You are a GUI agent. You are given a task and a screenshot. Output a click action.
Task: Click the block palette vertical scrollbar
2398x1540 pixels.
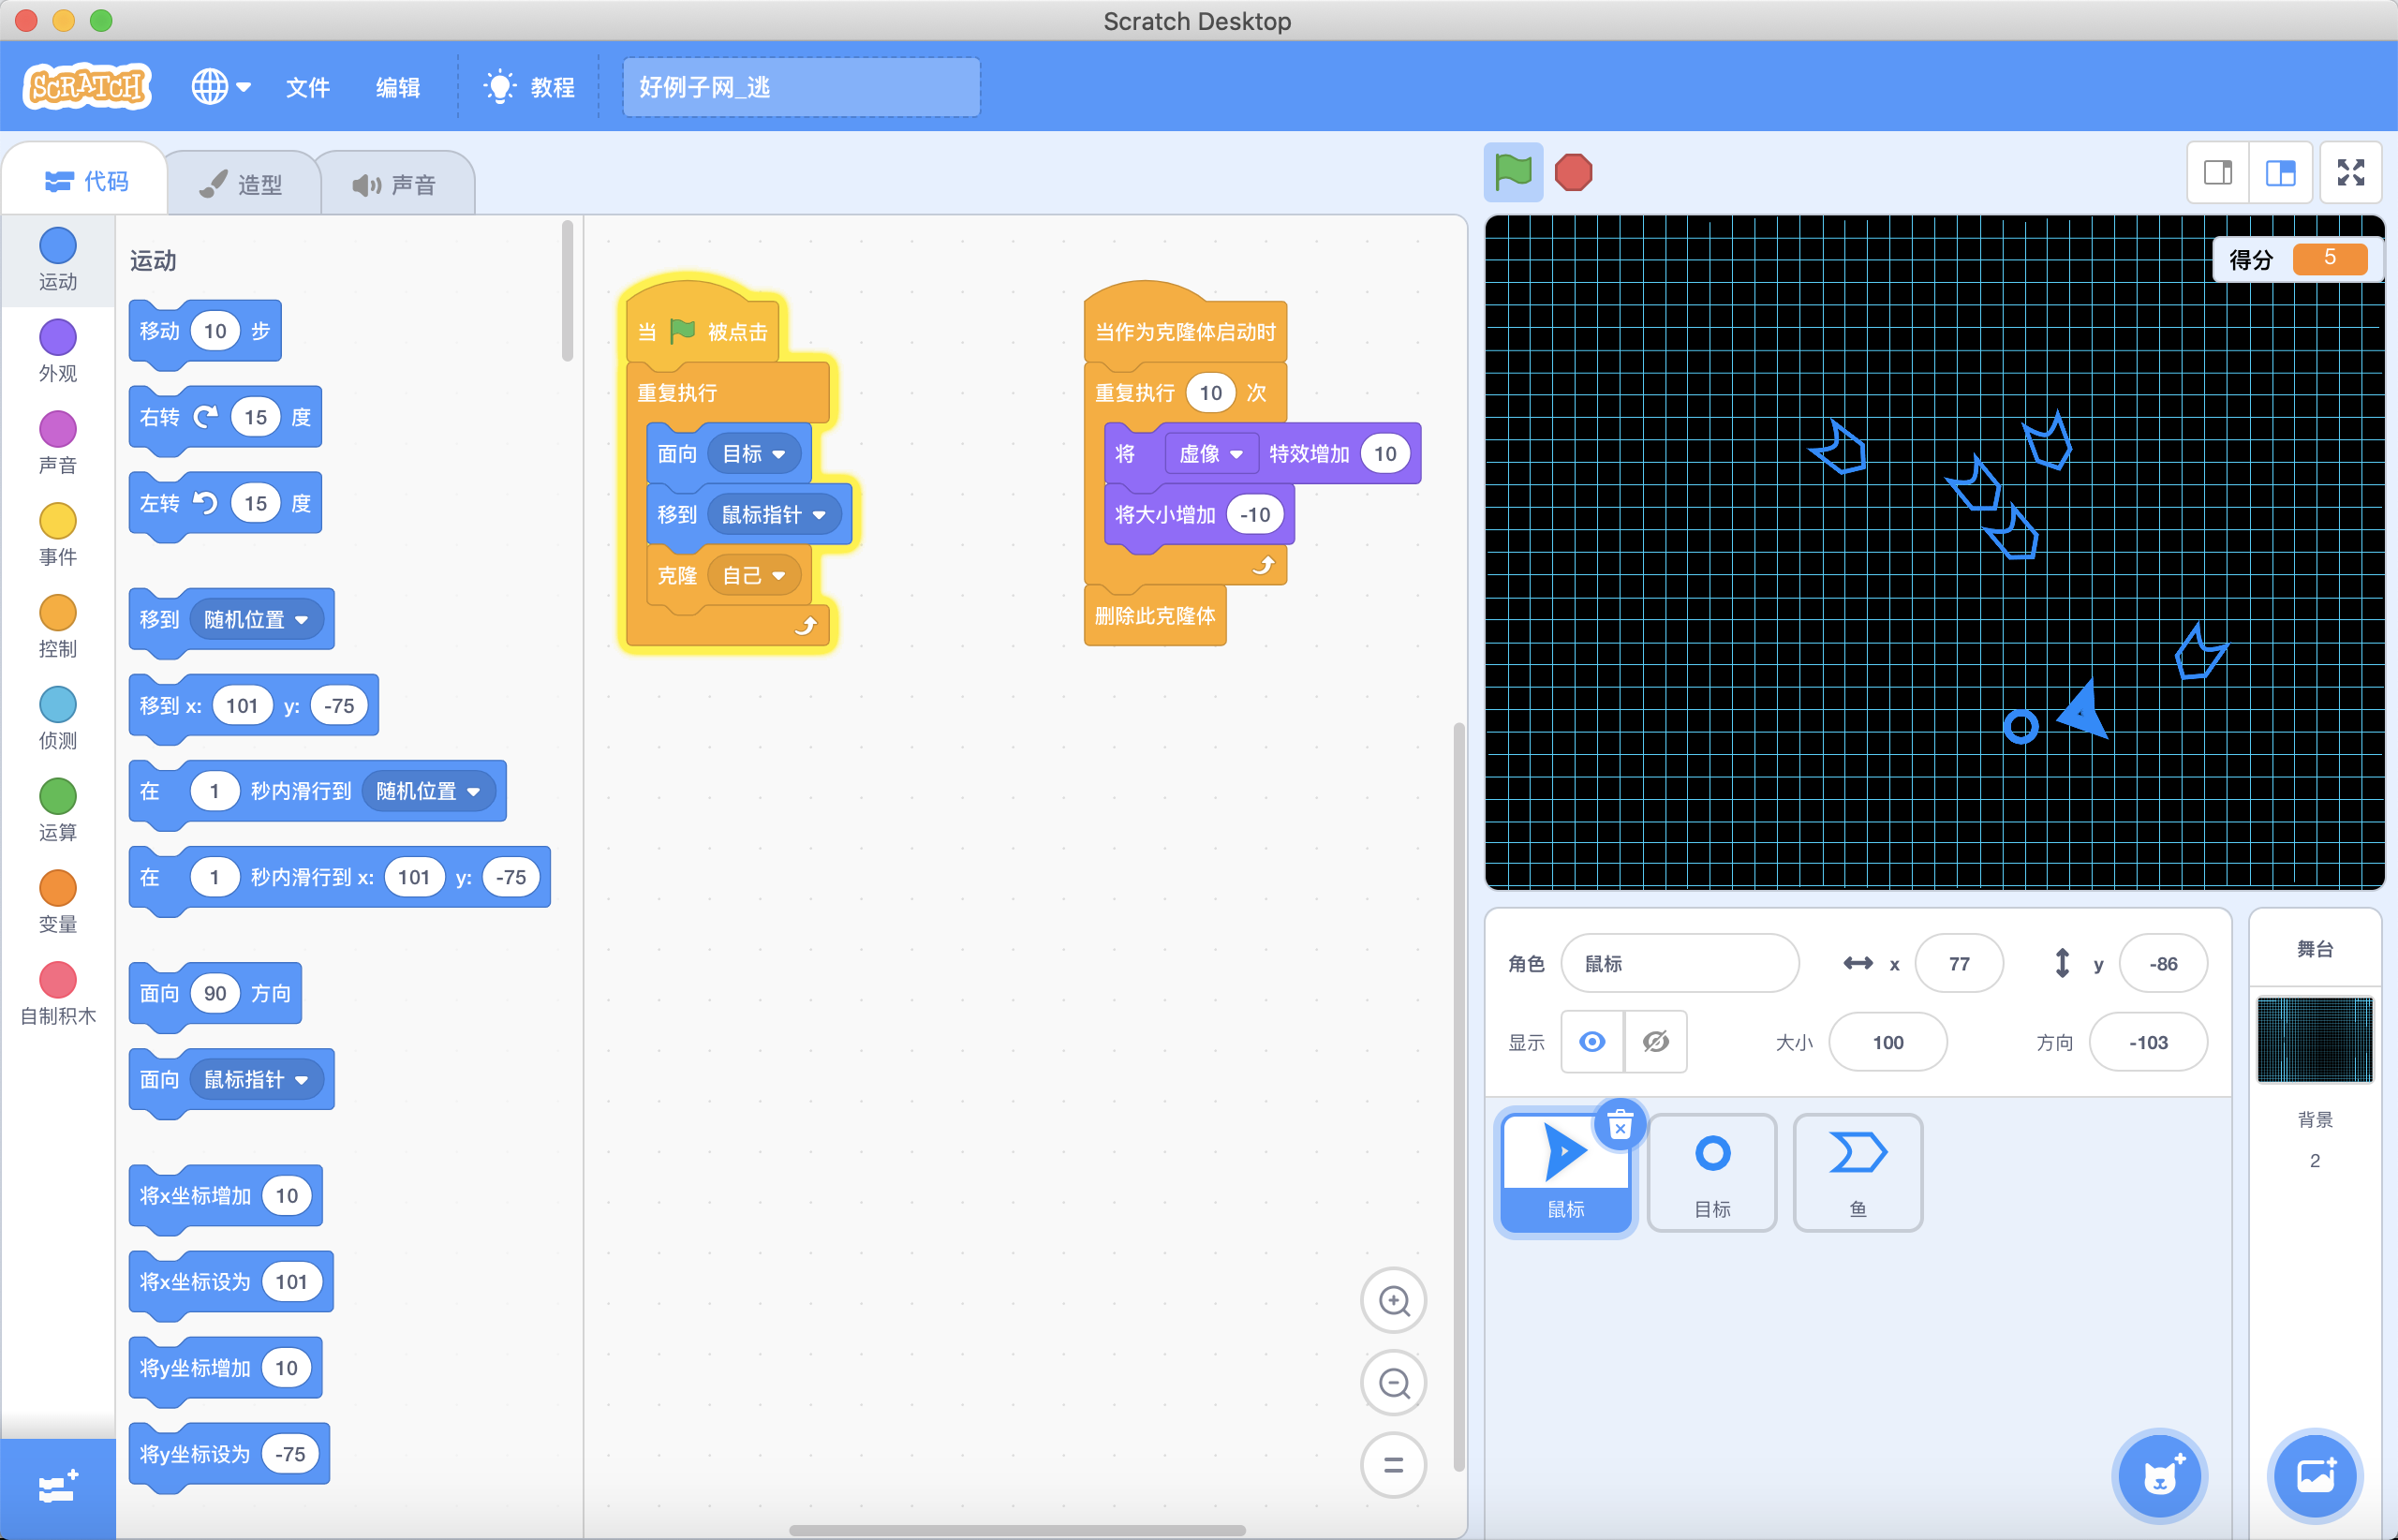pyautogui.click(x=567, y=290)
